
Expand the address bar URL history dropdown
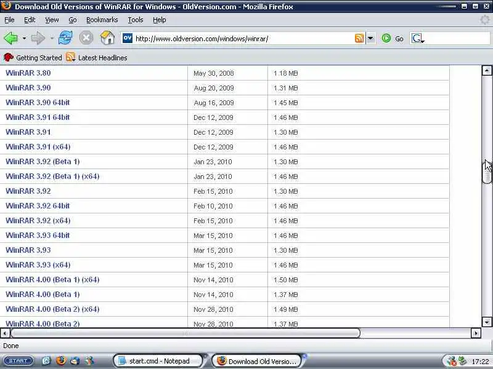[371, 38]
